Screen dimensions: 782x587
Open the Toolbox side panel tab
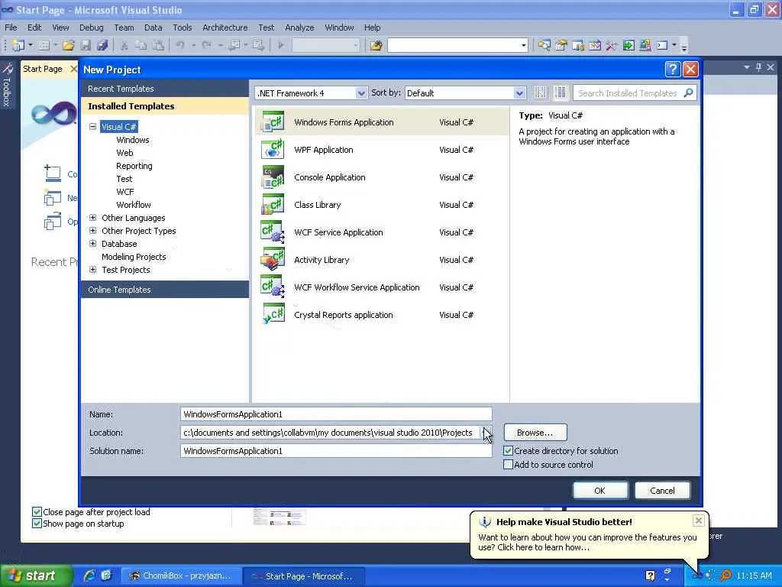click(7, 85)
